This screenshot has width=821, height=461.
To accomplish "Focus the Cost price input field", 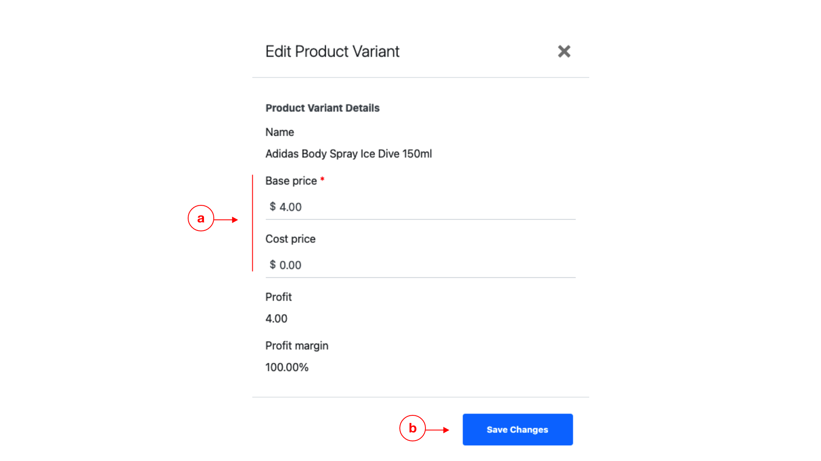I will point(420,265).
